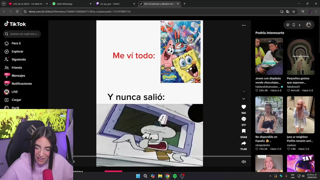Open the tab search dropdown
The height and width of the screenshot is (180, 320).
(3, 4)
